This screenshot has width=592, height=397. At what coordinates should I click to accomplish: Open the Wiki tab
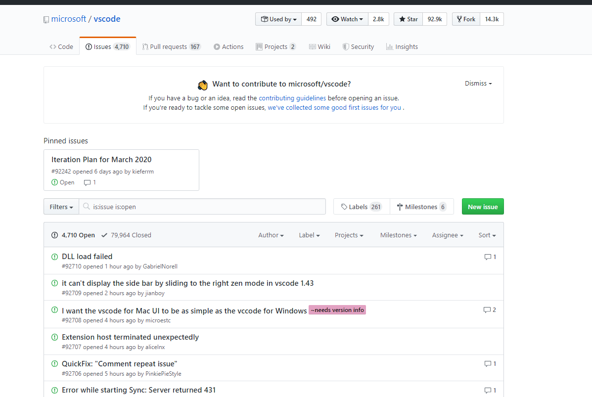[x=320, y=47]
